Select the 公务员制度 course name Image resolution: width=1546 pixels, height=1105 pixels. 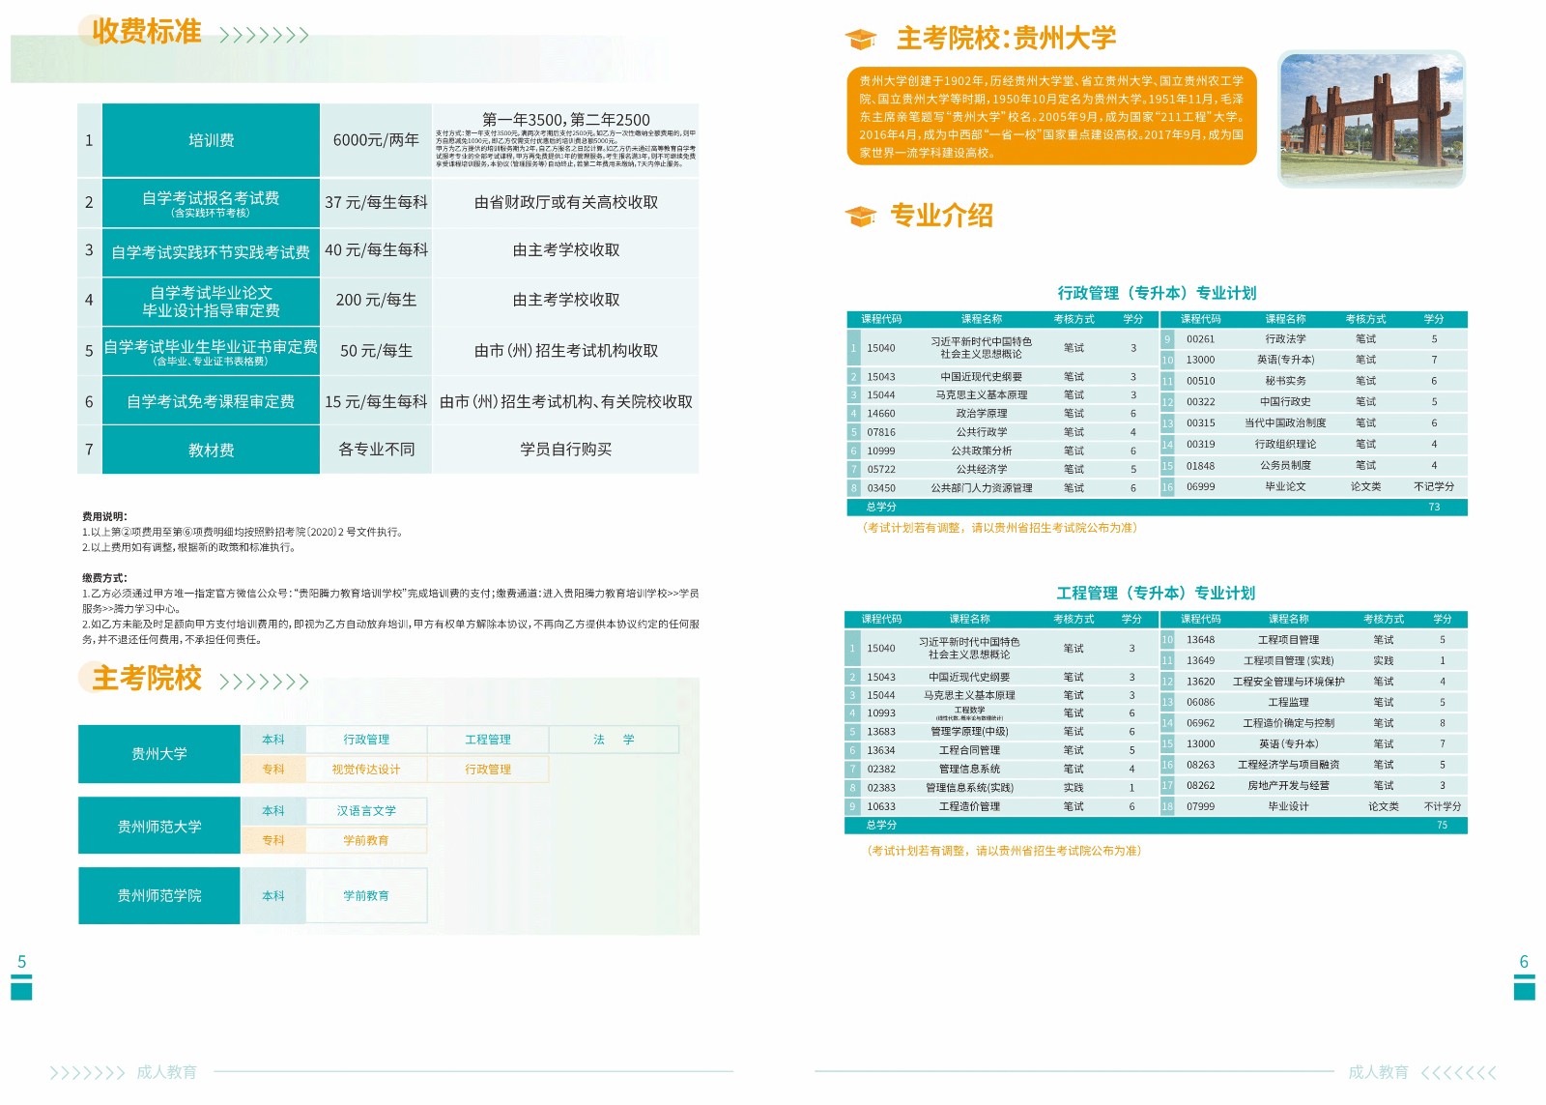pos(1285,466)
